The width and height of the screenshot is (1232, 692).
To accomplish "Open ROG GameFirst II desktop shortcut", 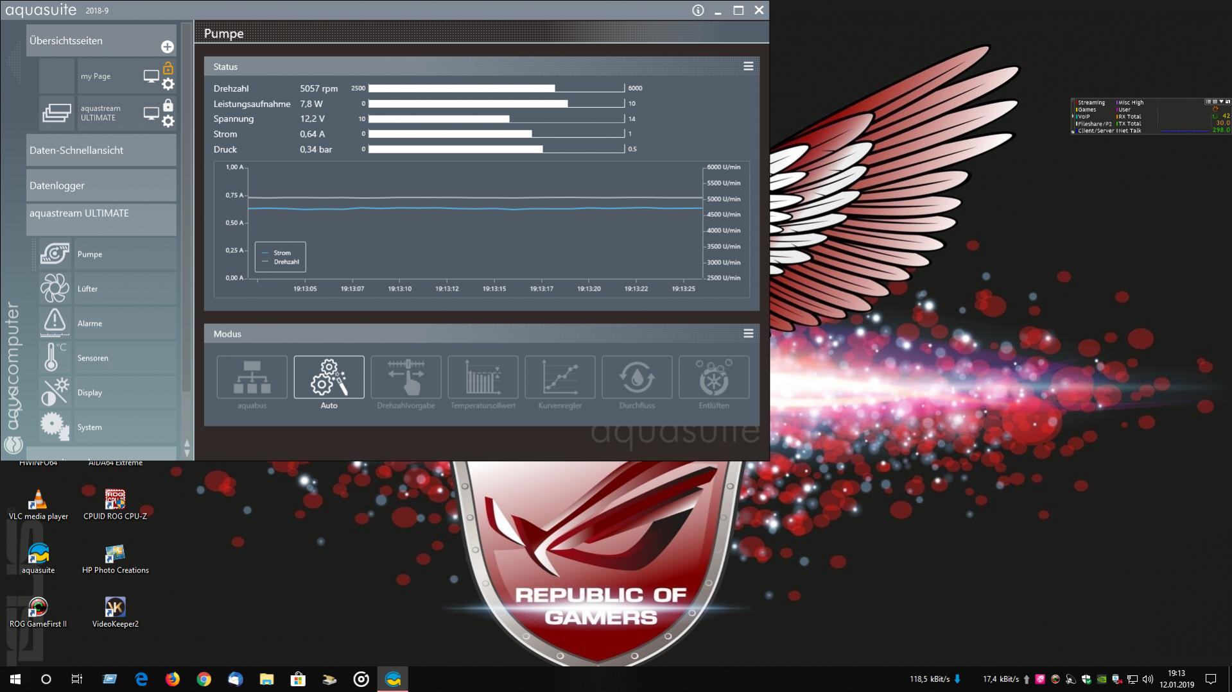I will coord(39,612).
